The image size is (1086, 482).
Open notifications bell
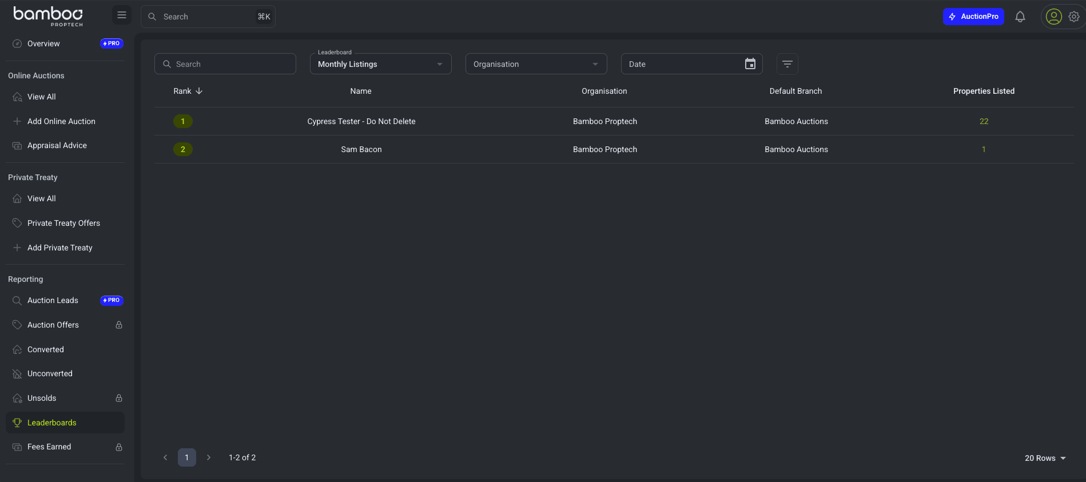pyautogui.click(x=1020, y=17)
